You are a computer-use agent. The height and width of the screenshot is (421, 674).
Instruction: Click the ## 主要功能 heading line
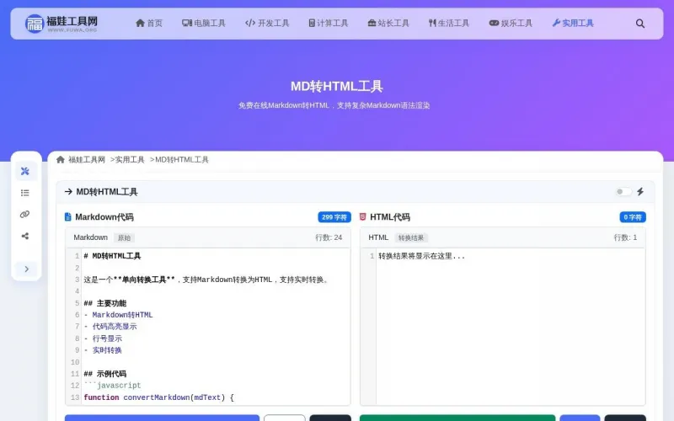(x=105, y=303)
